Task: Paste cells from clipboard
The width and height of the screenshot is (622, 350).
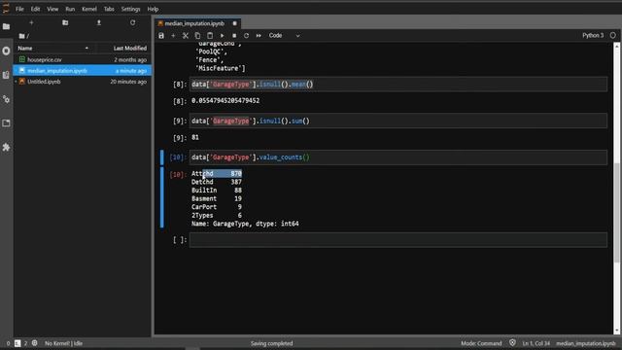Action: click(x=210, y=36)
